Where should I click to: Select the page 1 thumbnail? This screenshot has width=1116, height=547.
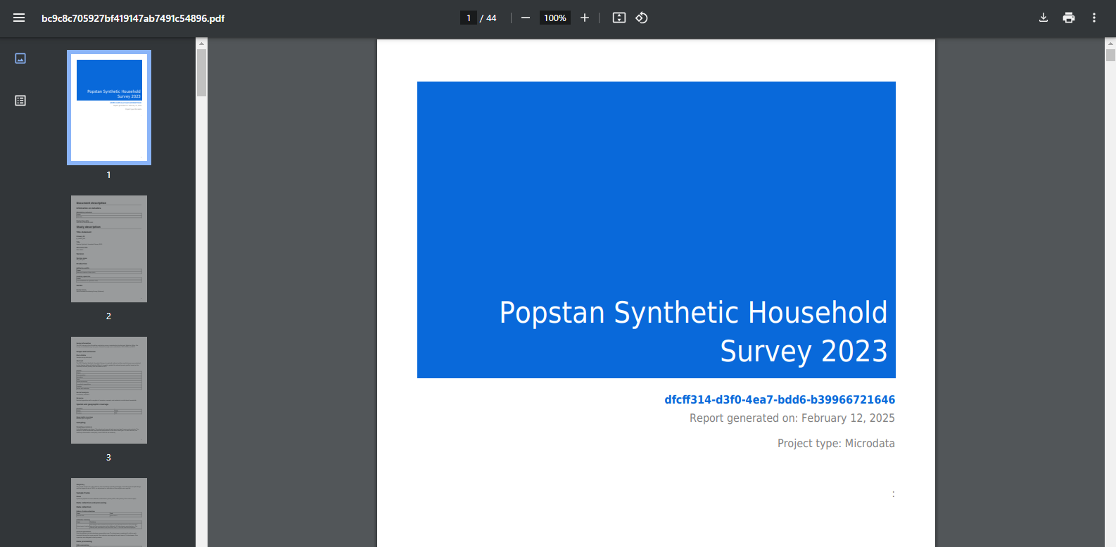click(109, 108)
